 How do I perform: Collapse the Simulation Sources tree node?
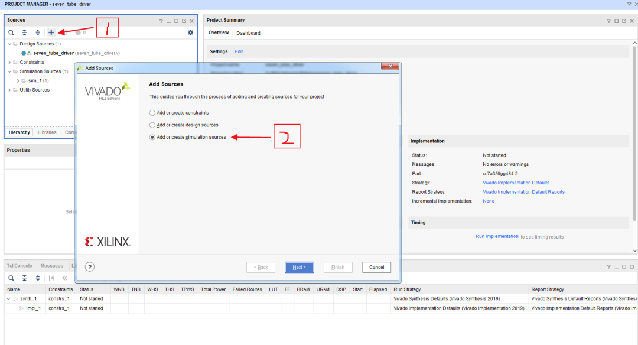pyautogui.click(x=9, y=71)
